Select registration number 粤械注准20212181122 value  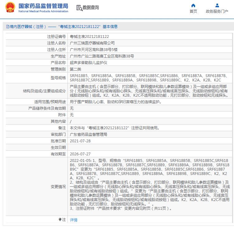(89, 36)
